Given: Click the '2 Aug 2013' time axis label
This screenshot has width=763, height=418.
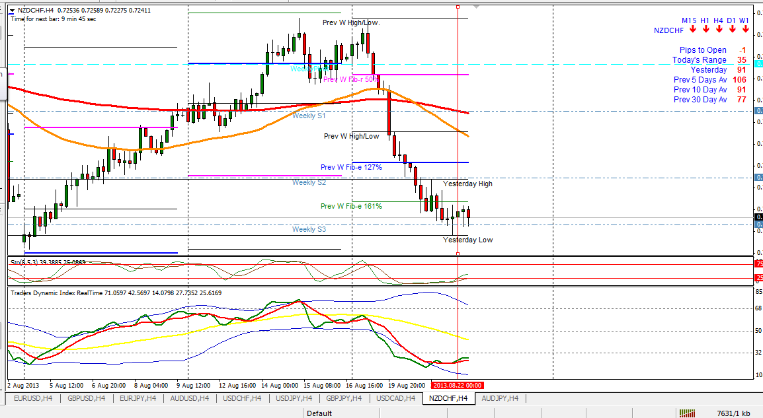Looking at the screenshot, I should pos(23,386).
